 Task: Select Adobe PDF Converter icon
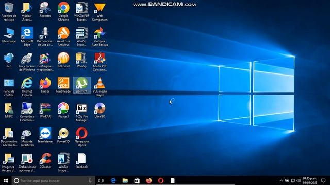[x=100, y=62]
